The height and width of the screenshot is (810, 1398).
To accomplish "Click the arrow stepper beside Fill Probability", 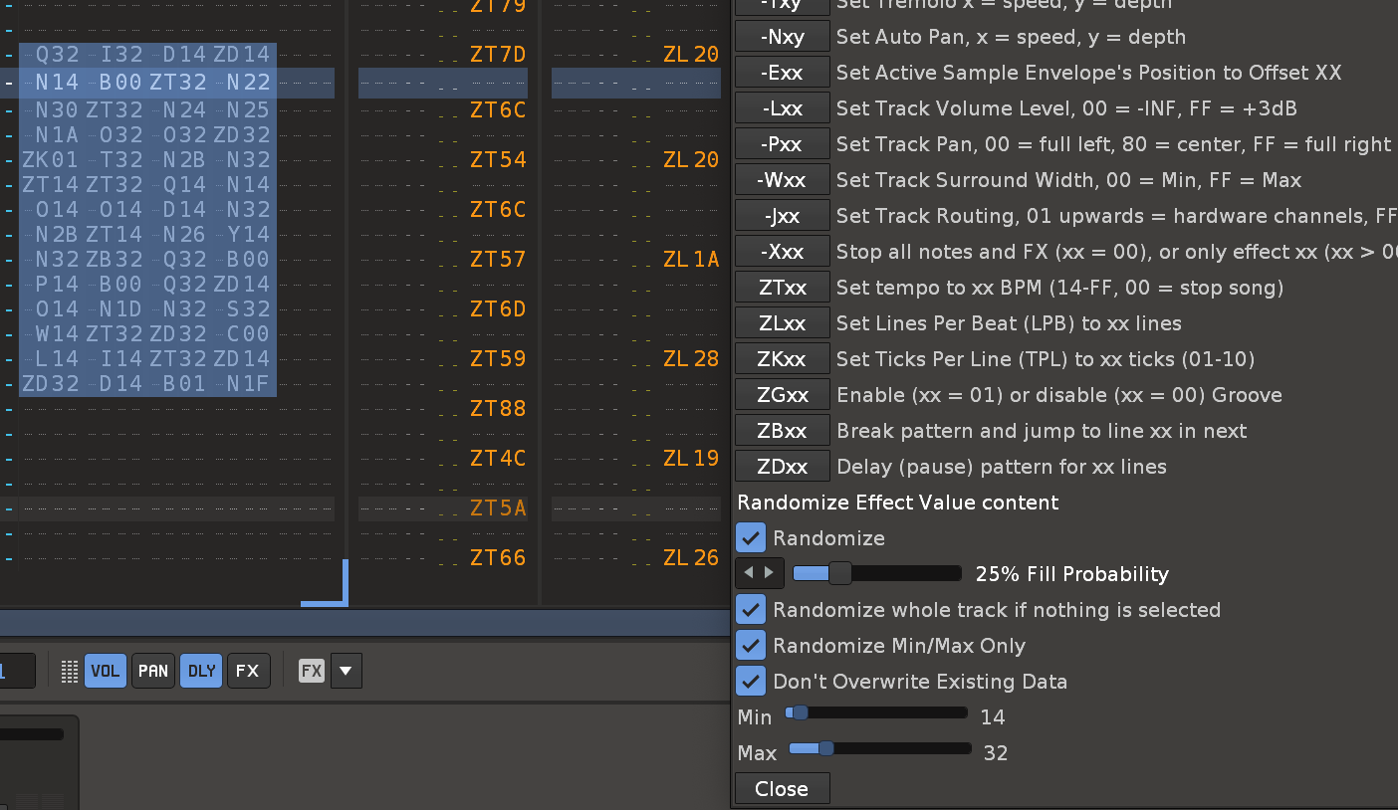I will click(759, 573).
